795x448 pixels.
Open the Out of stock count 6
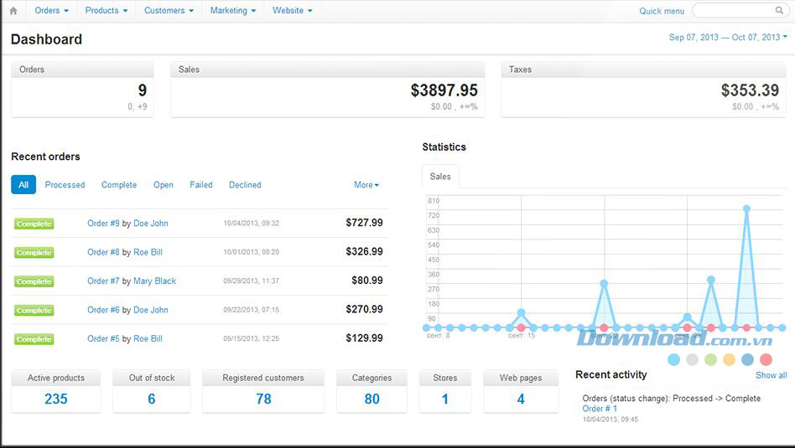point(152,399)
